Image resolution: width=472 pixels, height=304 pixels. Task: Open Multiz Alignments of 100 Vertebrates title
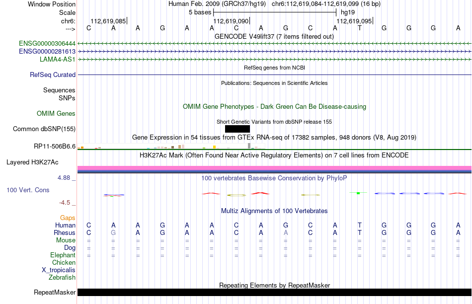274,211
